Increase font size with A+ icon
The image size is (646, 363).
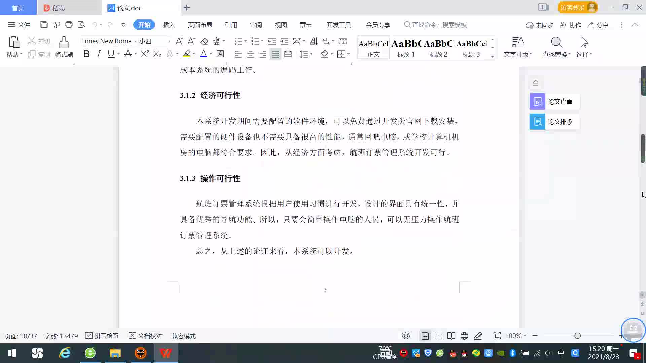point(179,41)
